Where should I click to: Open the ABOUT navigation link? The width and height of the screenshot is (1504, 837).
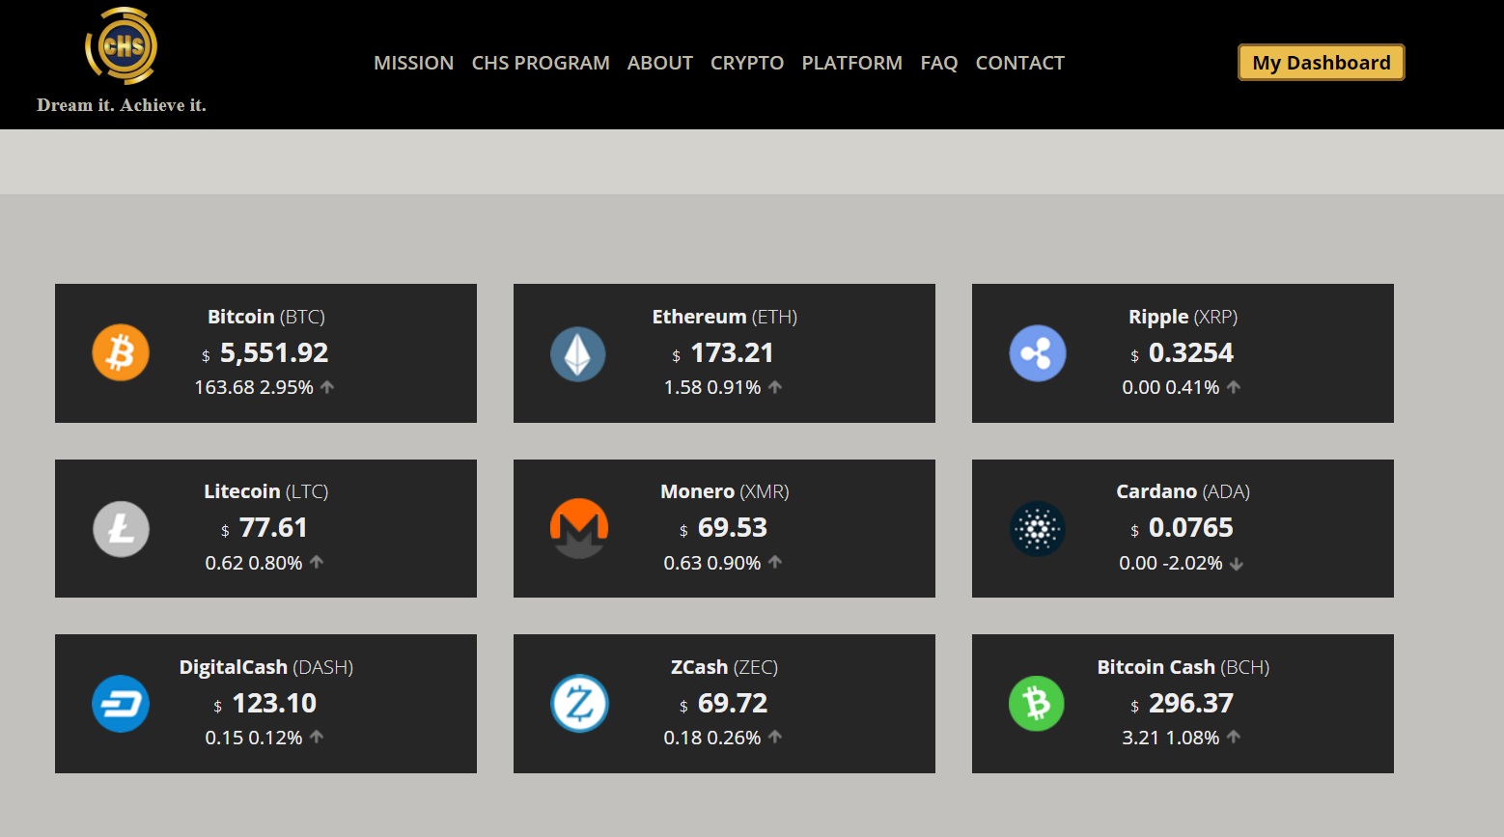660,63
